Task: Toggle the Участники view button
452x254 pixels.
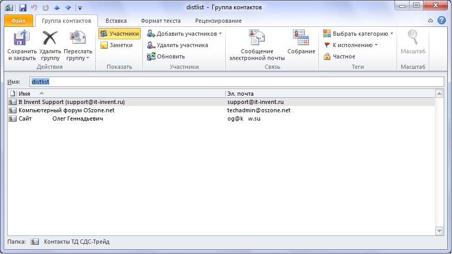Action: (x=119, y=34)
